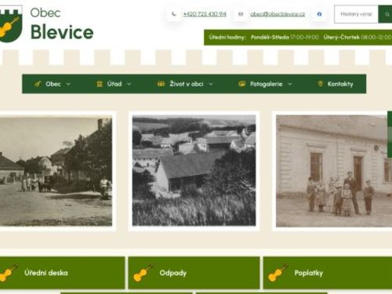Click the phone icon in header
This screenshot has height=294, width=392.
(x=174, y=14)
